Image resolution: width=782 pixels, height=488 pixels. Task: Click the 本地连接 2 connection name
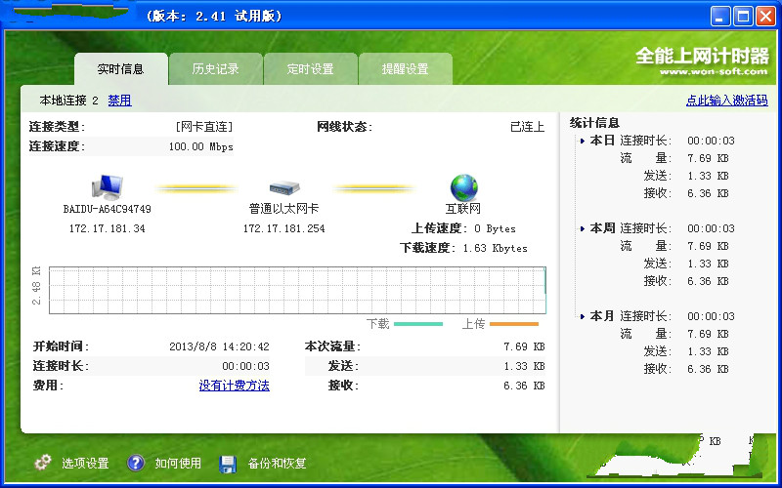tap(68, 101)
